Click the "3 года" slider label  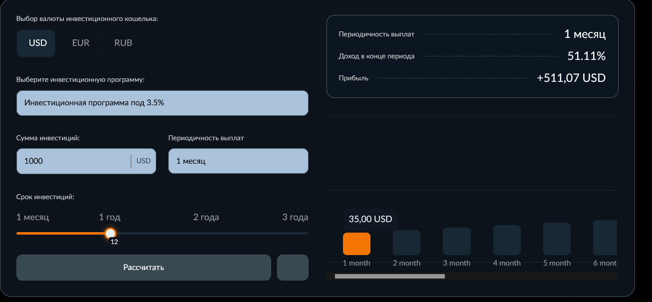tap(295, 217)
